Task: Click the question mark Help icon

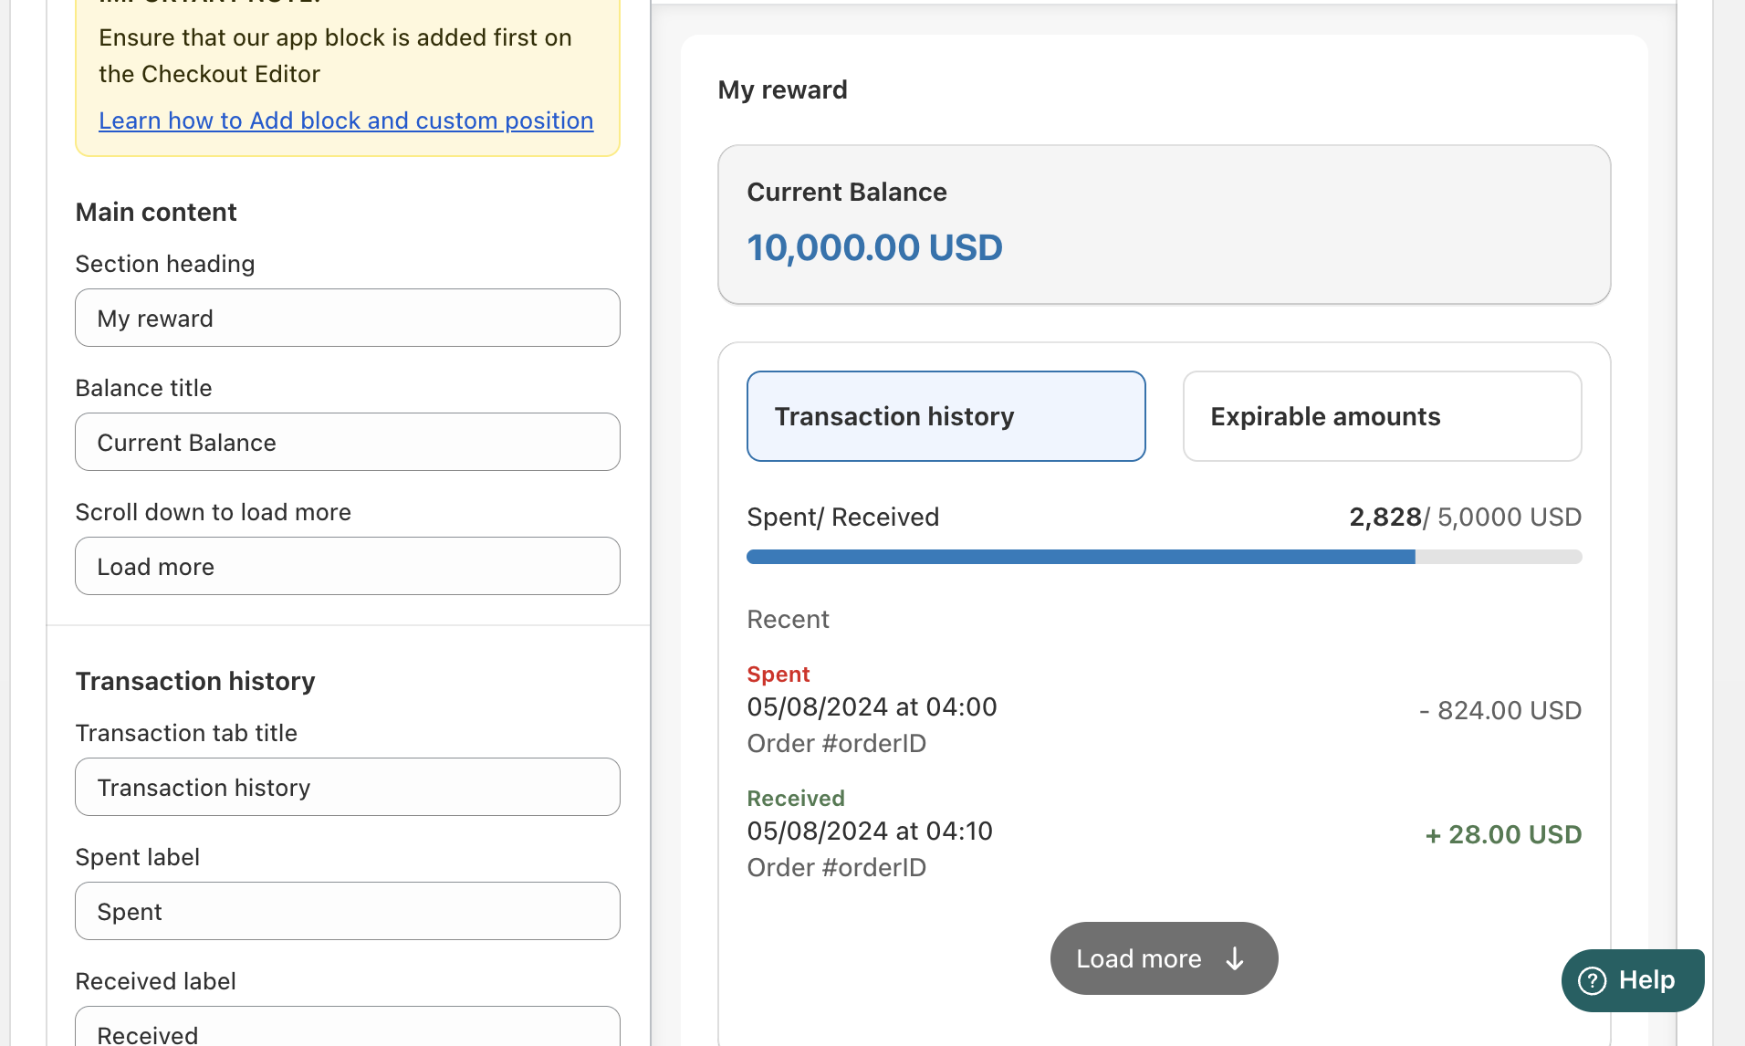Action: (1593, 980)
